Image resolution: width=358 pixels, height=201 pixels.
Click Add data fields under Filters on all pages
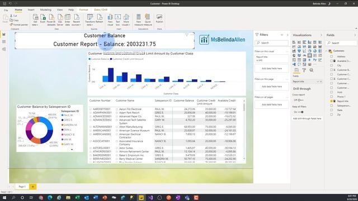coord(272,104)
